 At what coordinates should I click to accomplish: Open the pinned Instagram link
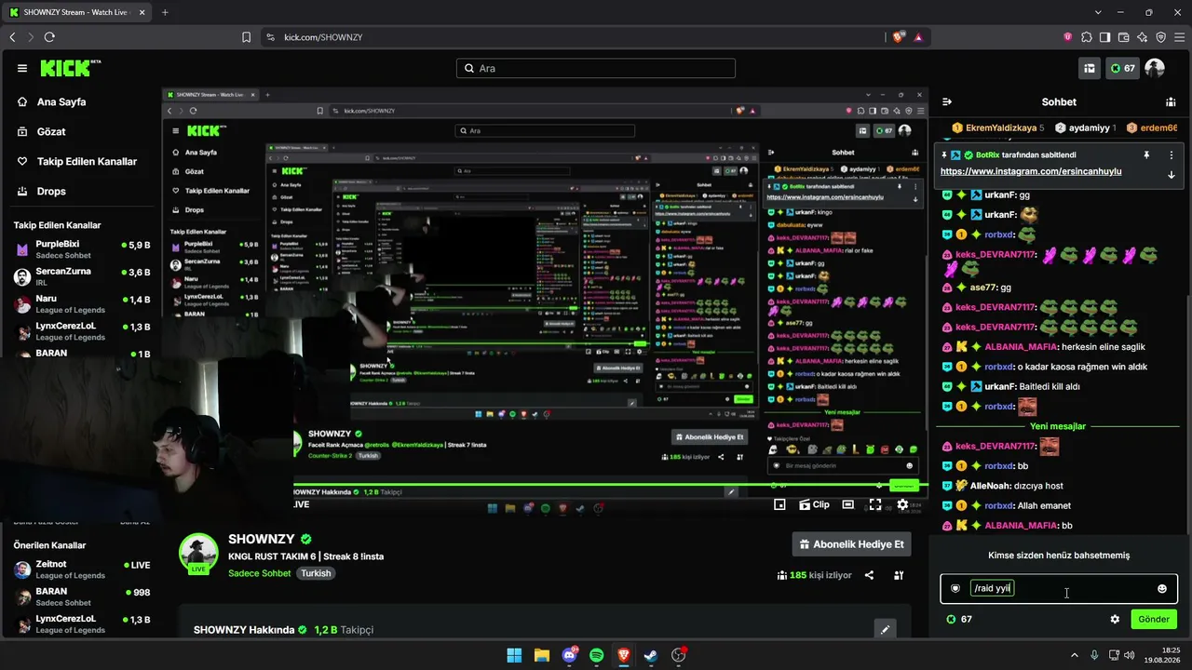tap(1031, 171)
